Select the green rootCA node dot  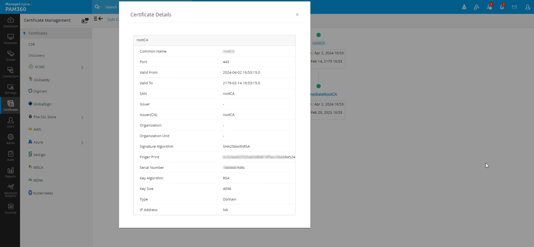coord(318,35)
